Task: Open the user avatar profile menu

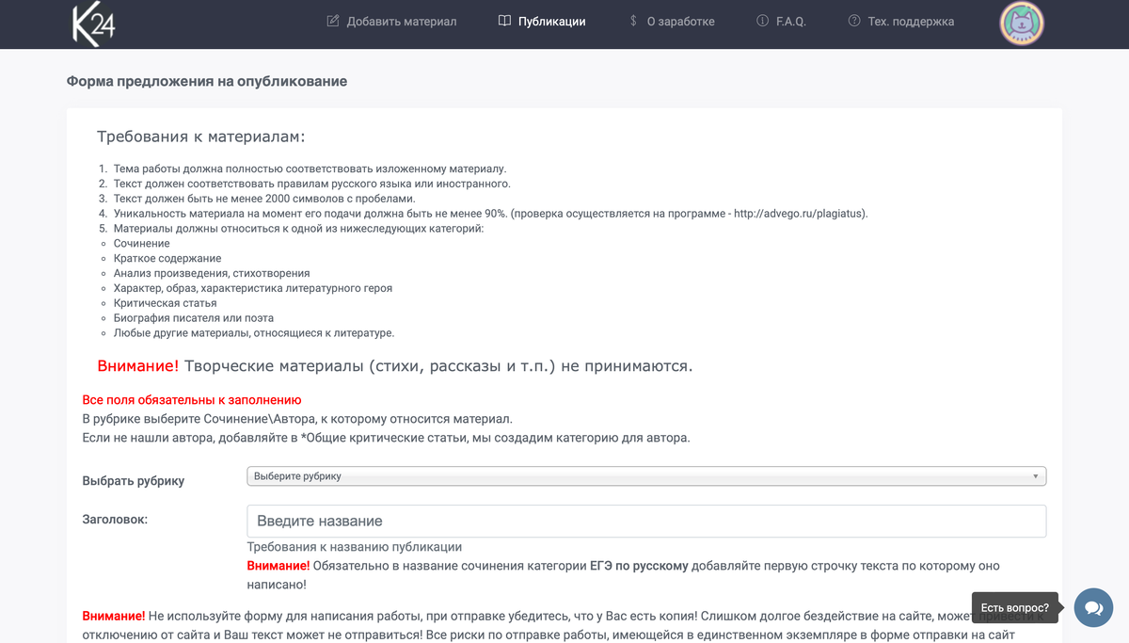Action: 1022,24
